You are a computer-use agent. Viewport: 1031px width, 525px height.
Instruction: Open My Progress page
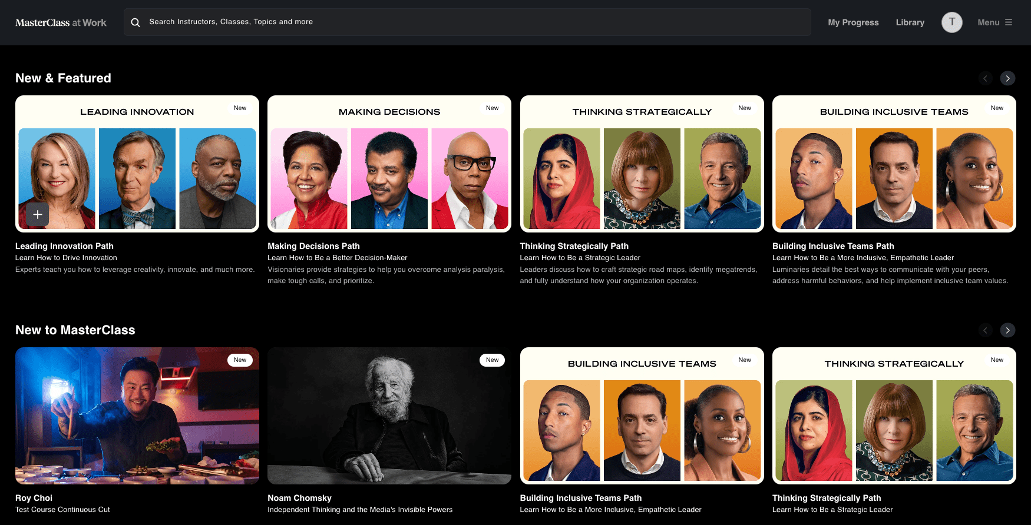[x=853, y=22]
